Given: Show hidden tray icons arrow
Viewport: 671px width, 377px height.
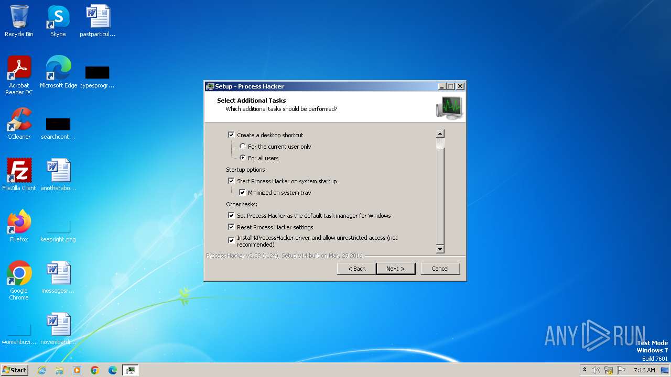Looking at the screenshot, I should [x=585, y=370].
